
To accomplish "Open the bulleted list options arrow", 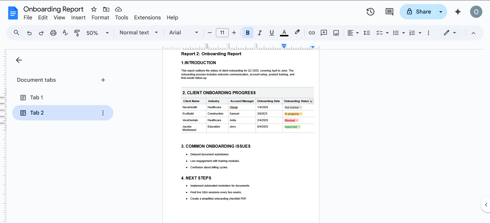I will [403, 33].
